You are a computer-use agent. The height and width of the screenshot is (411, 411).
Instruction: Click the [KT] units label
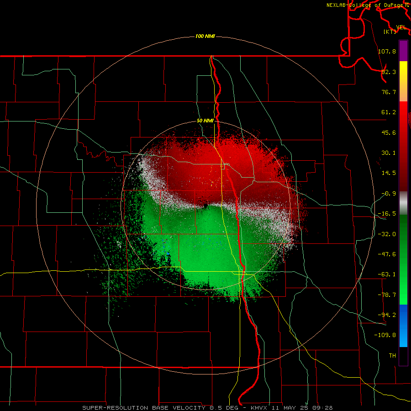coord(390,32)
